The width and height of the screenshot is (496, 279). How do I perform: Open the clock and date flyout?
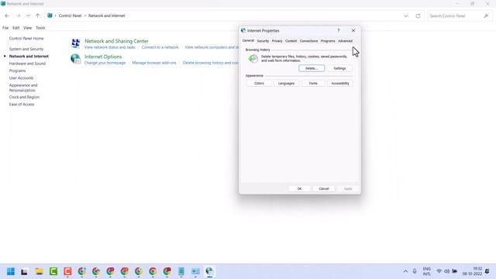point(472,271)
